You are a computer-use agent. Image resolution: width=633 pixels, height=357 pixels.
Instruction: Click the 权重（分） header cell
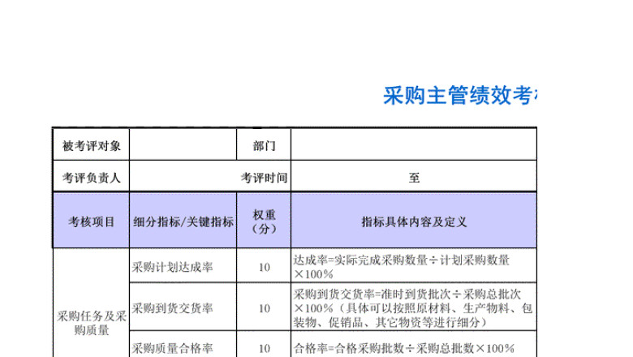point(264,221)
